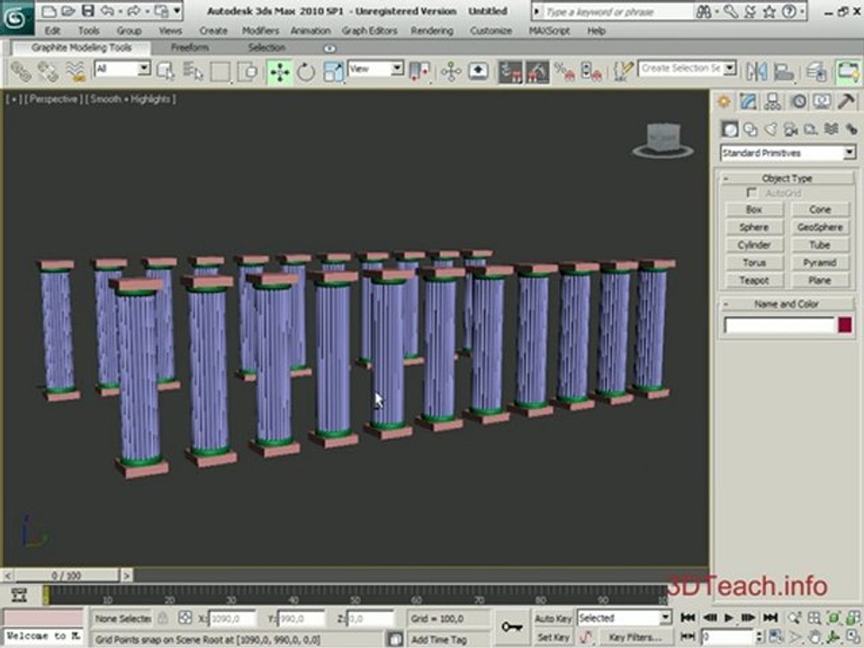
Task: Click the Align tool icon
Action: click(x=783, y=72)
